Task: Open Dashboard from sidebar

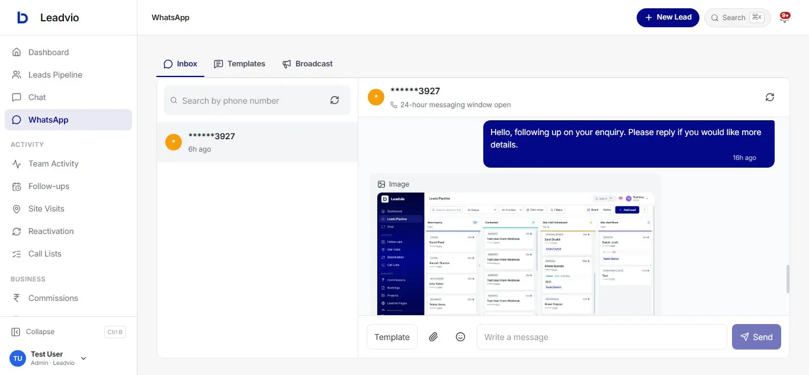Action: click(x=68, y=52)
